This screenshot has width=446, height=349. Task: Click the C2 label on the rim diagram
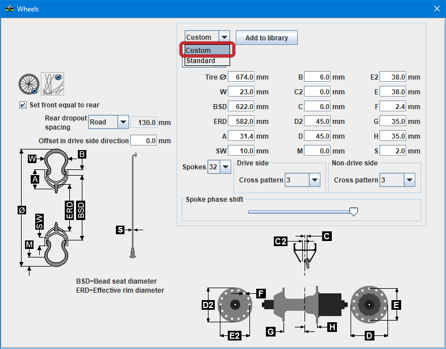point(281,242)
